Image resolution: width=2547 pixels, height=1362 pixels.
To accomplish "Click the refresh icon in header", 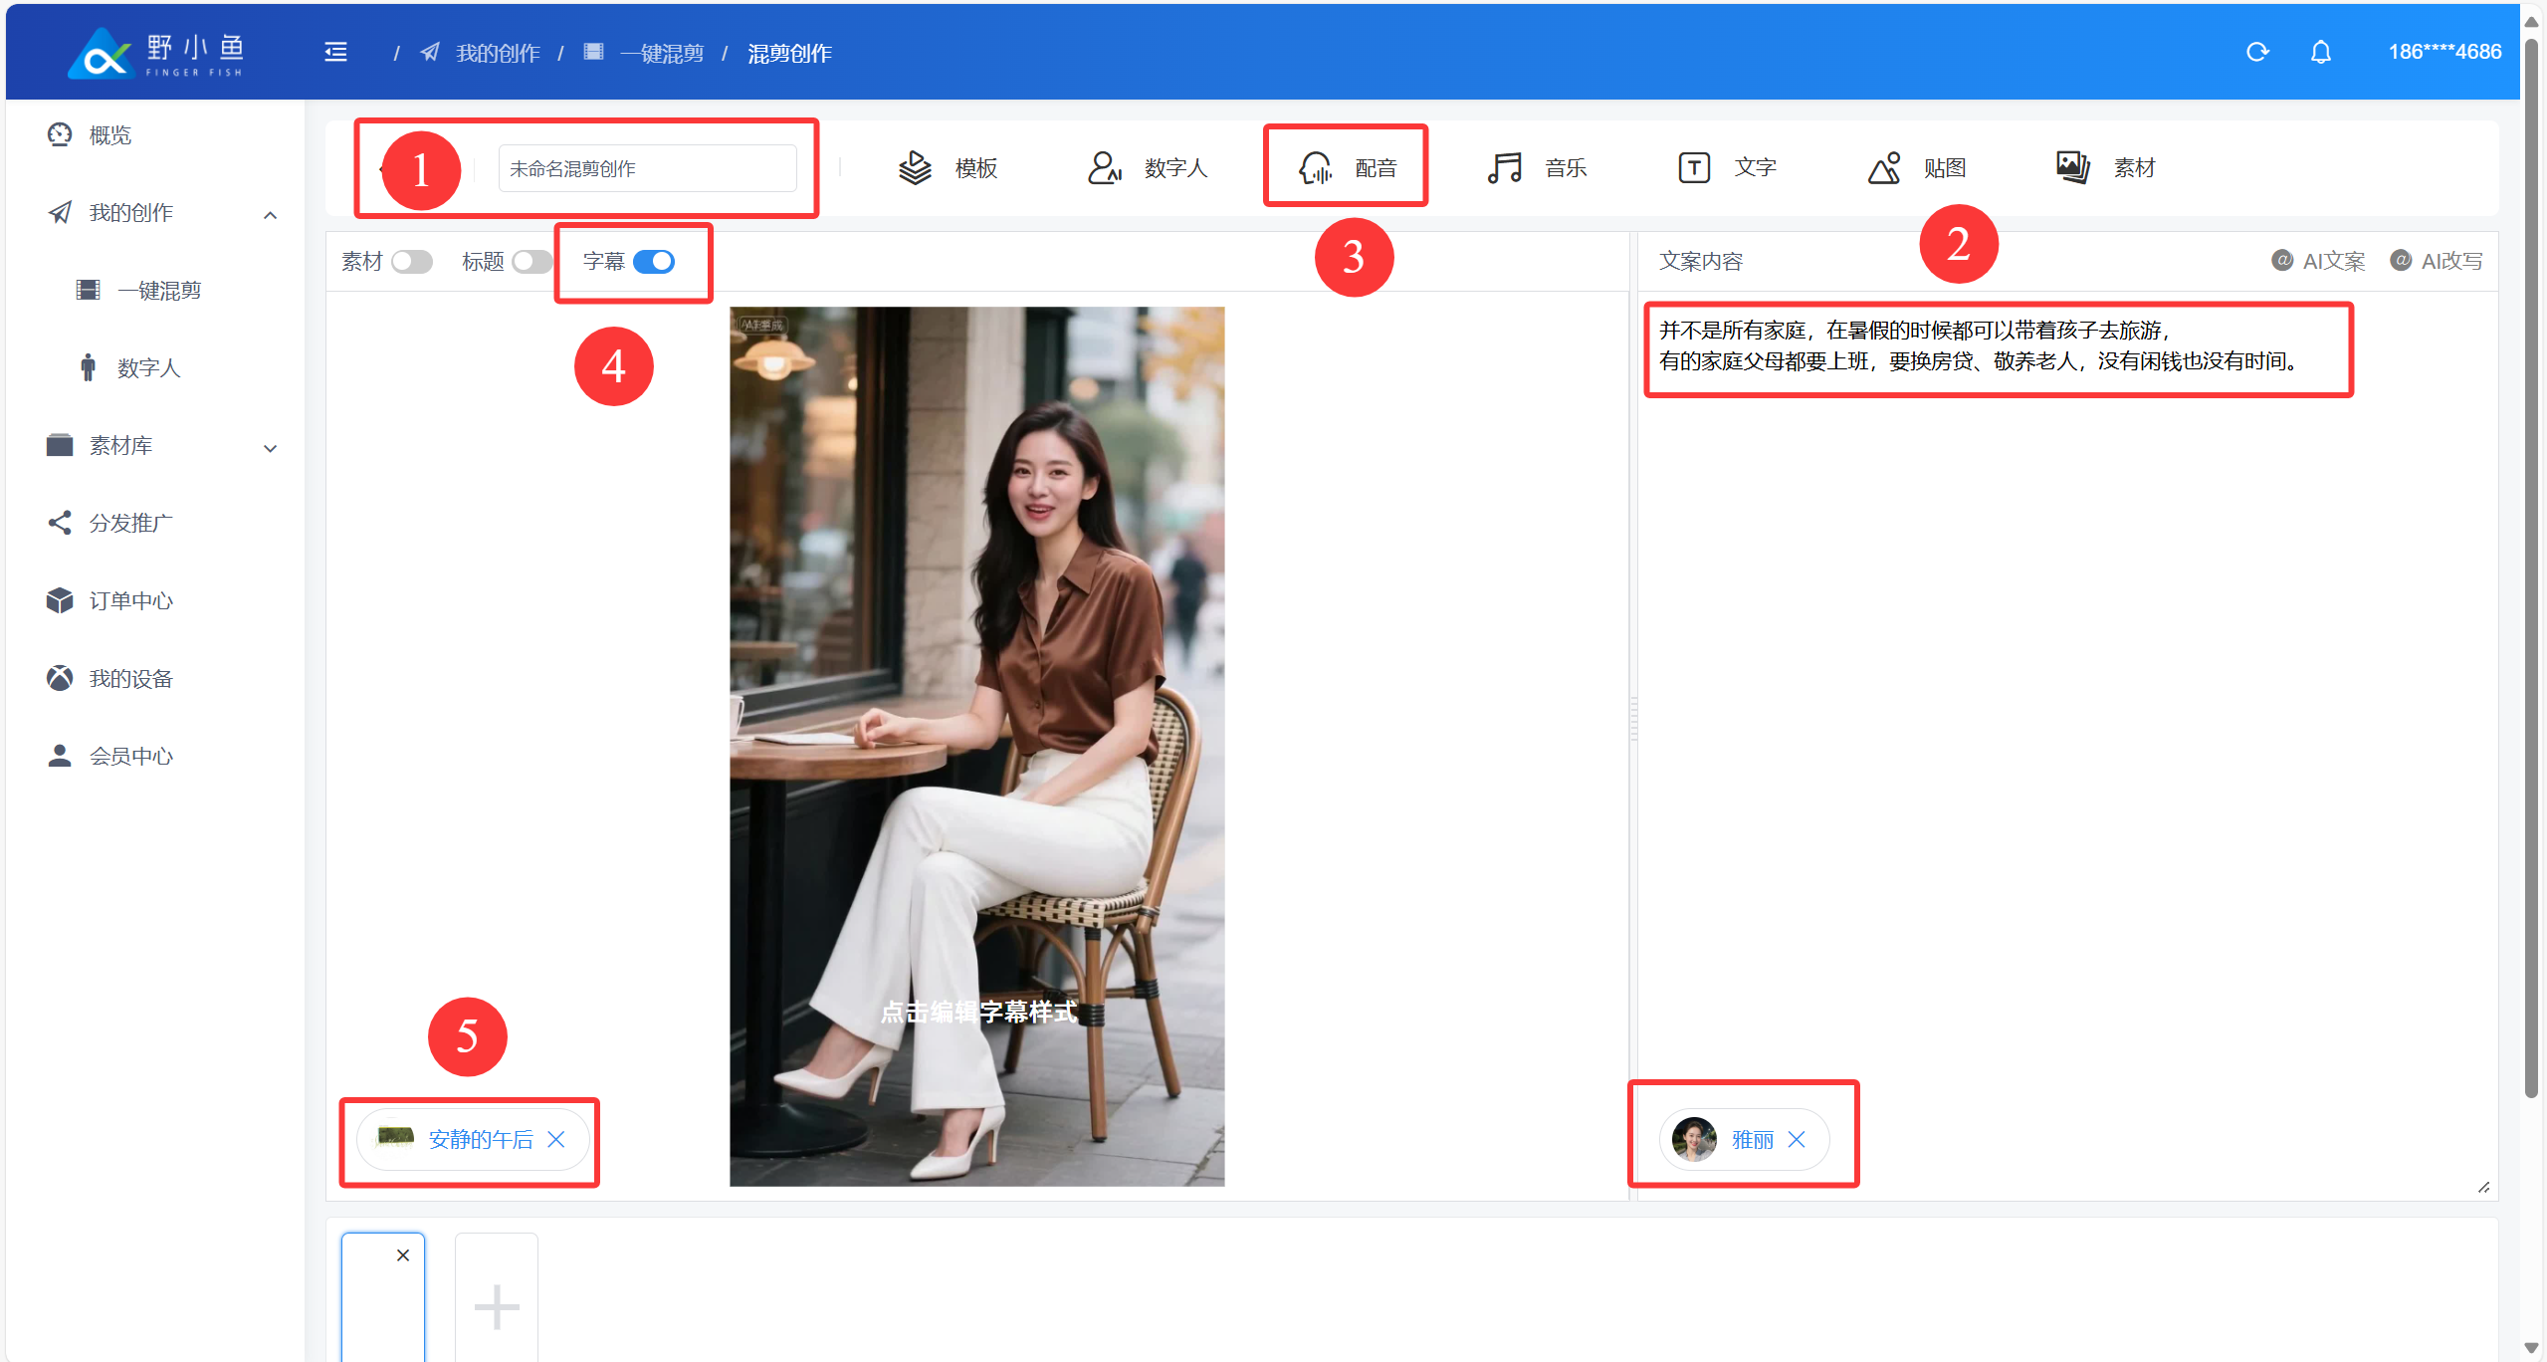I will (x=2257, y=52).
